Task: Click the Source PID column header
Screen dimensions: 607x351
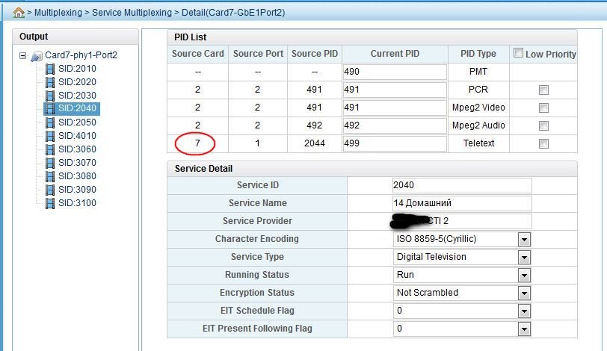Action: (314, 54)
